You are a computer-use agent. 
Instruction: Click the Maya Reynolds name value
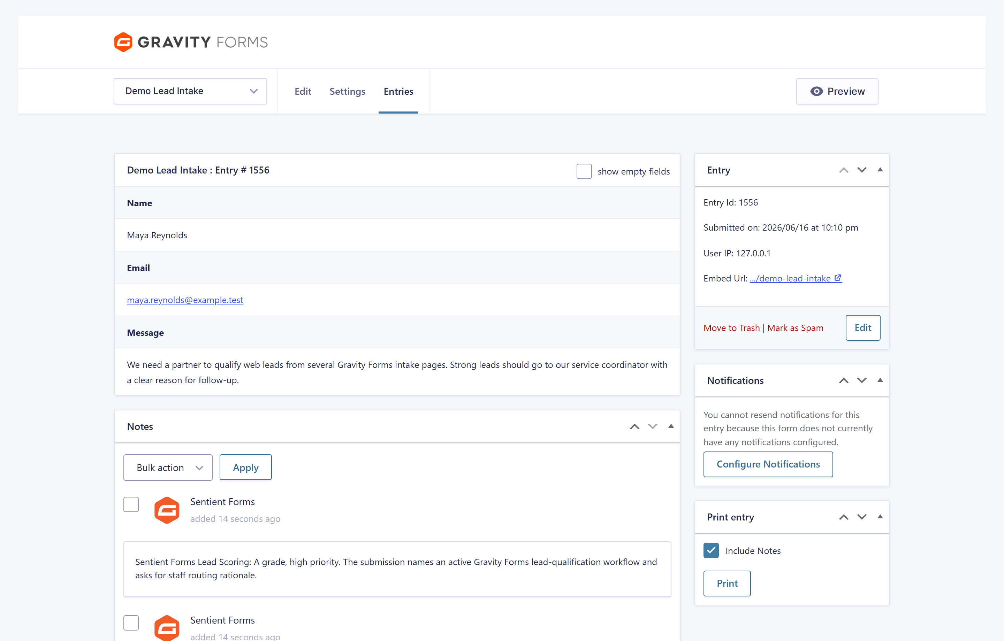[x=157, y=235]
